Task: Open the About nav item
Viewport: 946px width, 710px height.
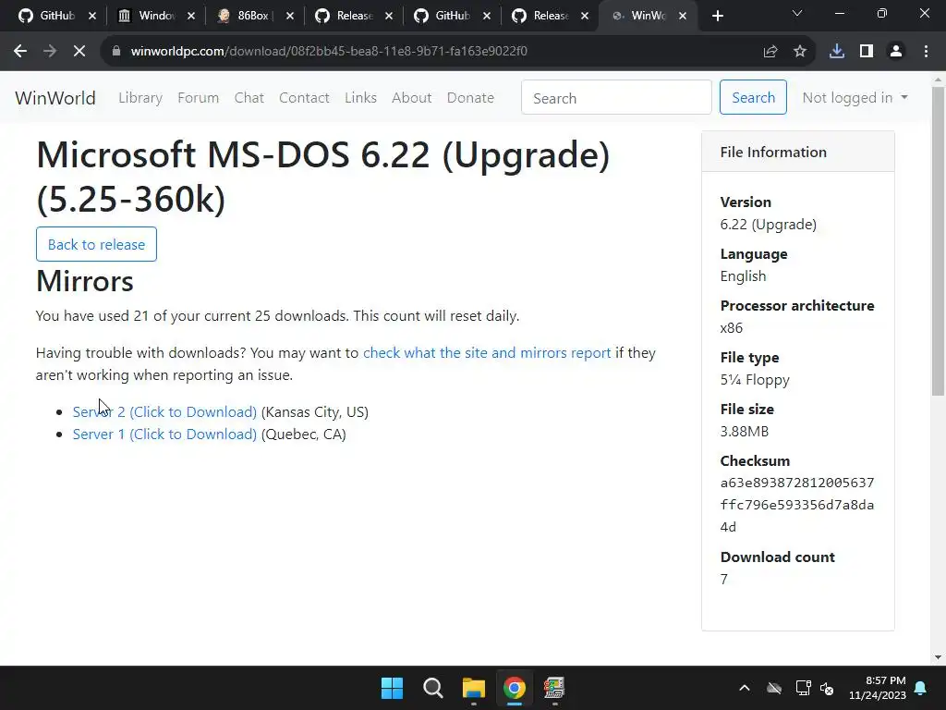Action: coord(411,98)
